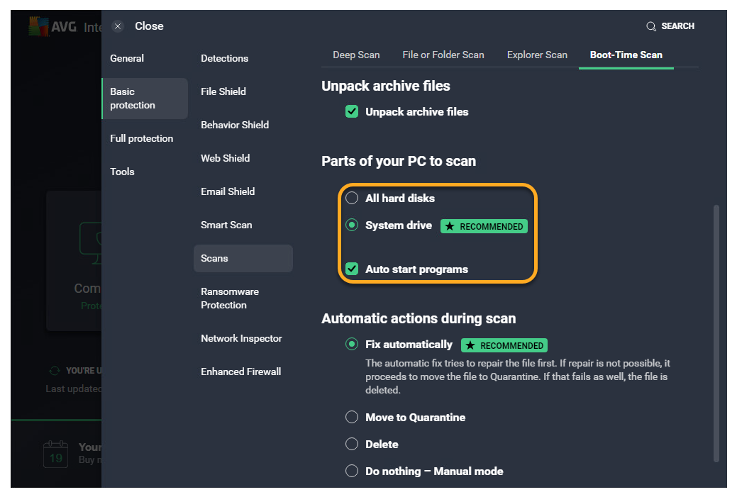Select System drive radio option
This screenshot has width=737, height=497.
point(352,225)
